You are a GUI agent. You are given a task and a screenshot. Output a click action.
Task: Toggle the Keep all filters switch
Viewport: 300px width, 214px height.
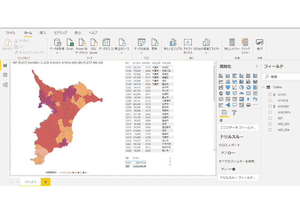(x=231, y=169)
